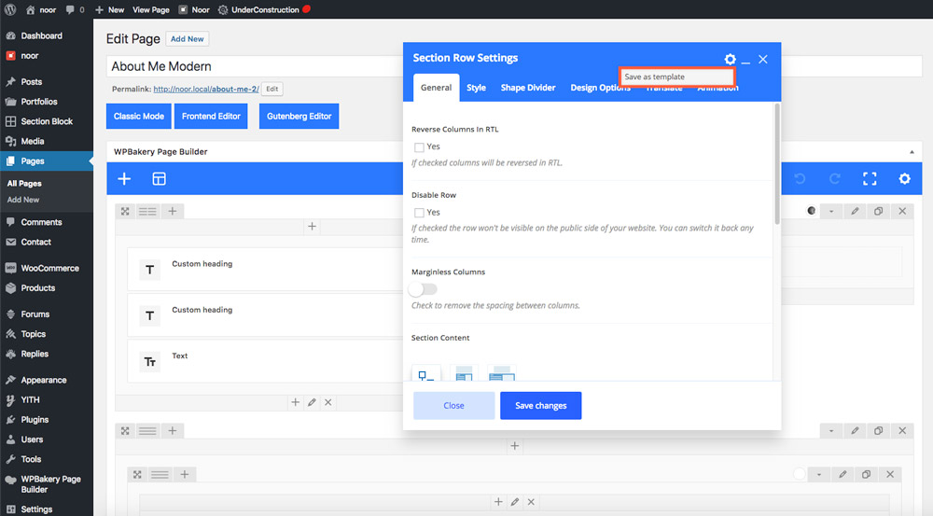The height and width of the screenshot is (516, 933).
Task: Delete the first row
Action: coord(902,211)
